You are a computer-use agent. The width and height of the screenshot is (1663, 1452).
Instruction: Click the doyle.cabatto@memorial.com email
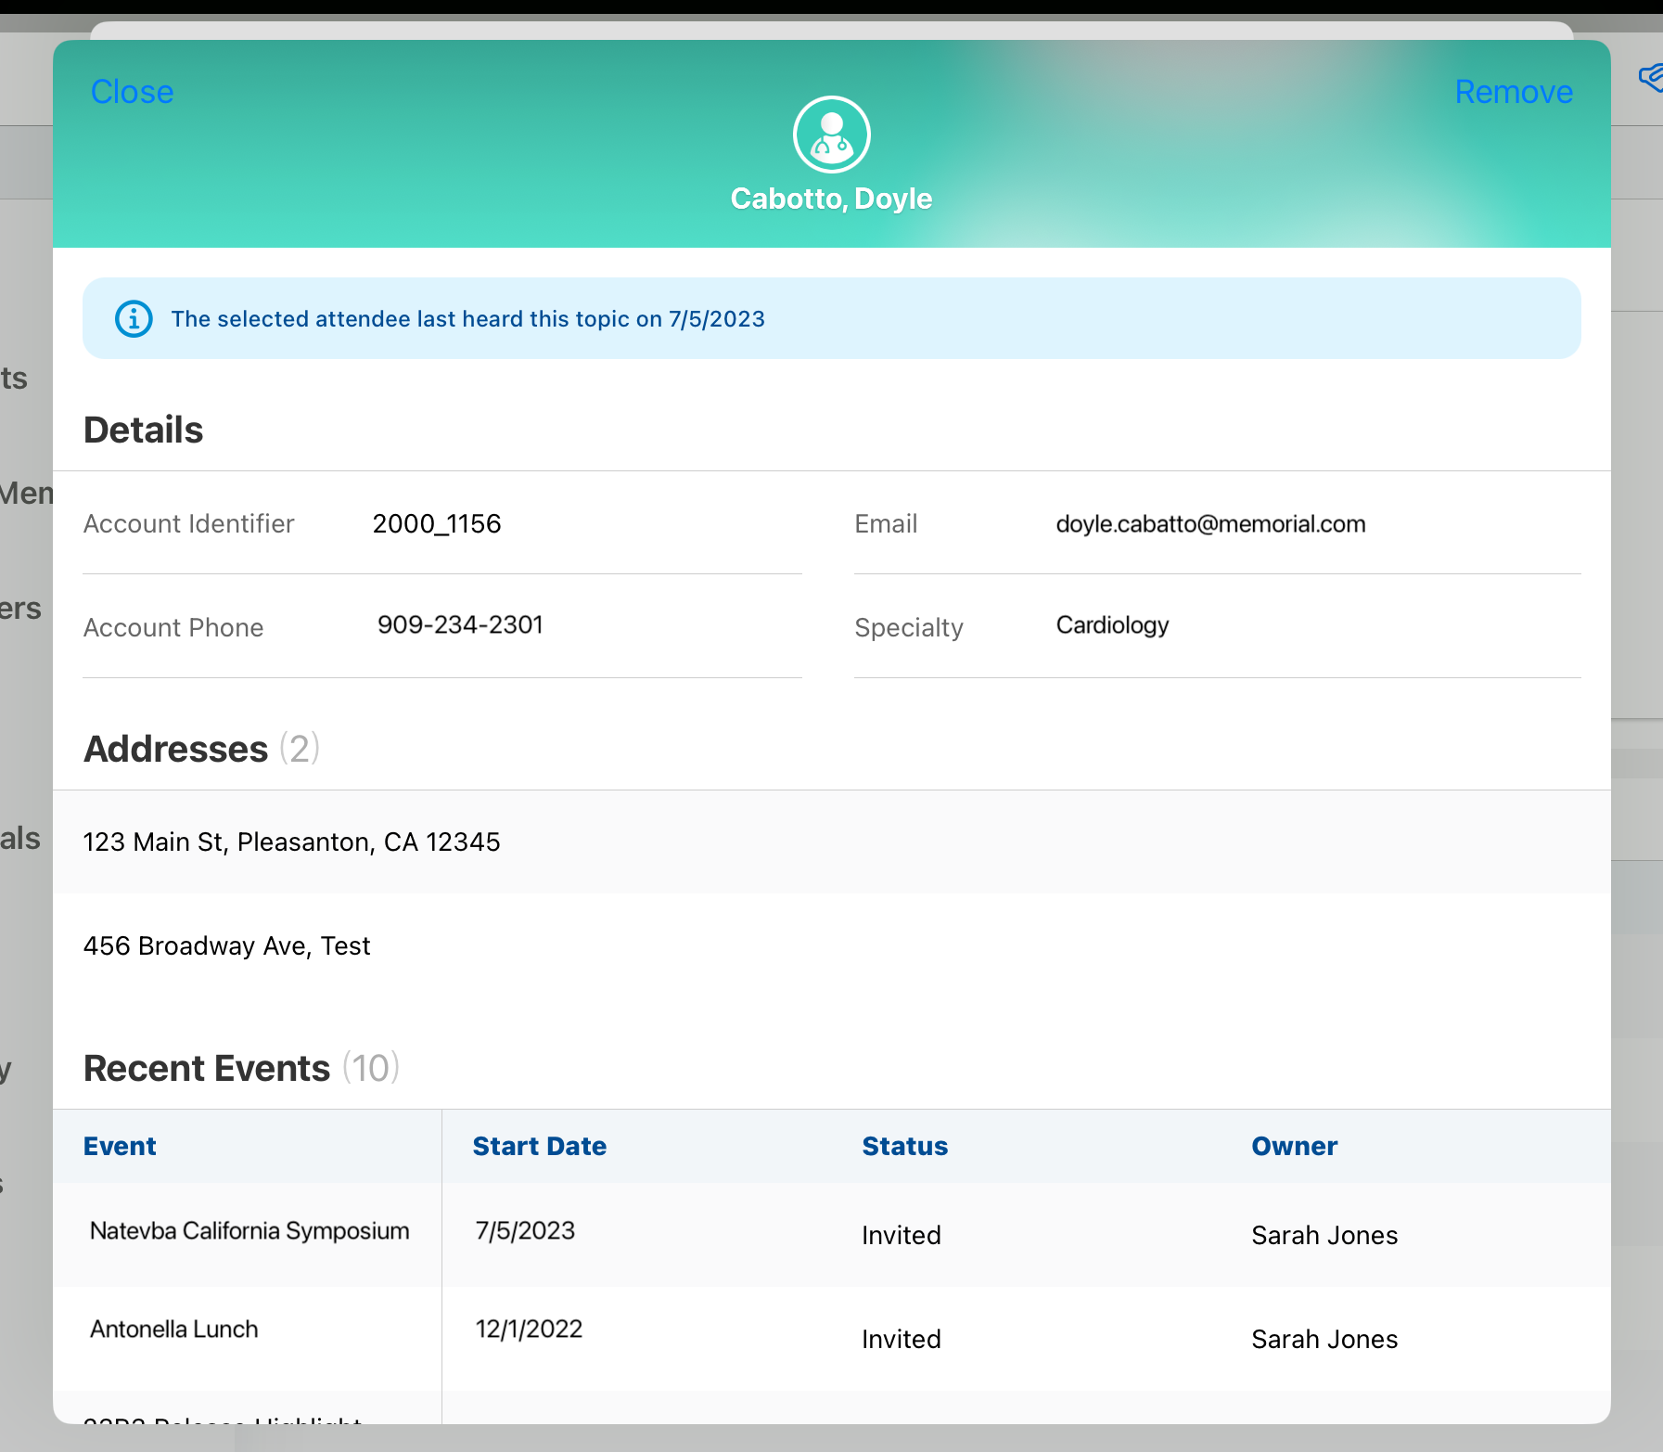point(1210,524)
